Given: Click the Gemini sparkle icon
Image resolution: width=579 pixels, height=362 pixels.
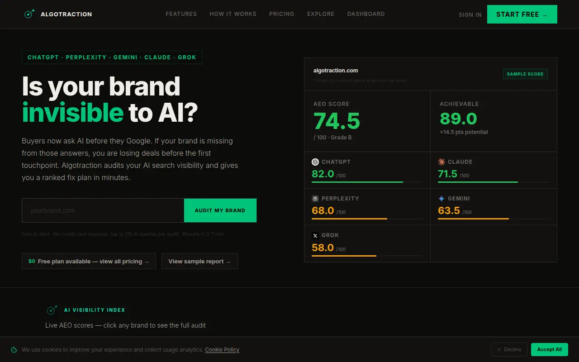Looking at the screenshot, I should (x=441, y=199).
